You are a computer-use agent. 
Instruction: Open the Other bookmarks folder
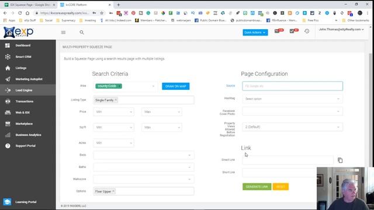pos(355,20)
